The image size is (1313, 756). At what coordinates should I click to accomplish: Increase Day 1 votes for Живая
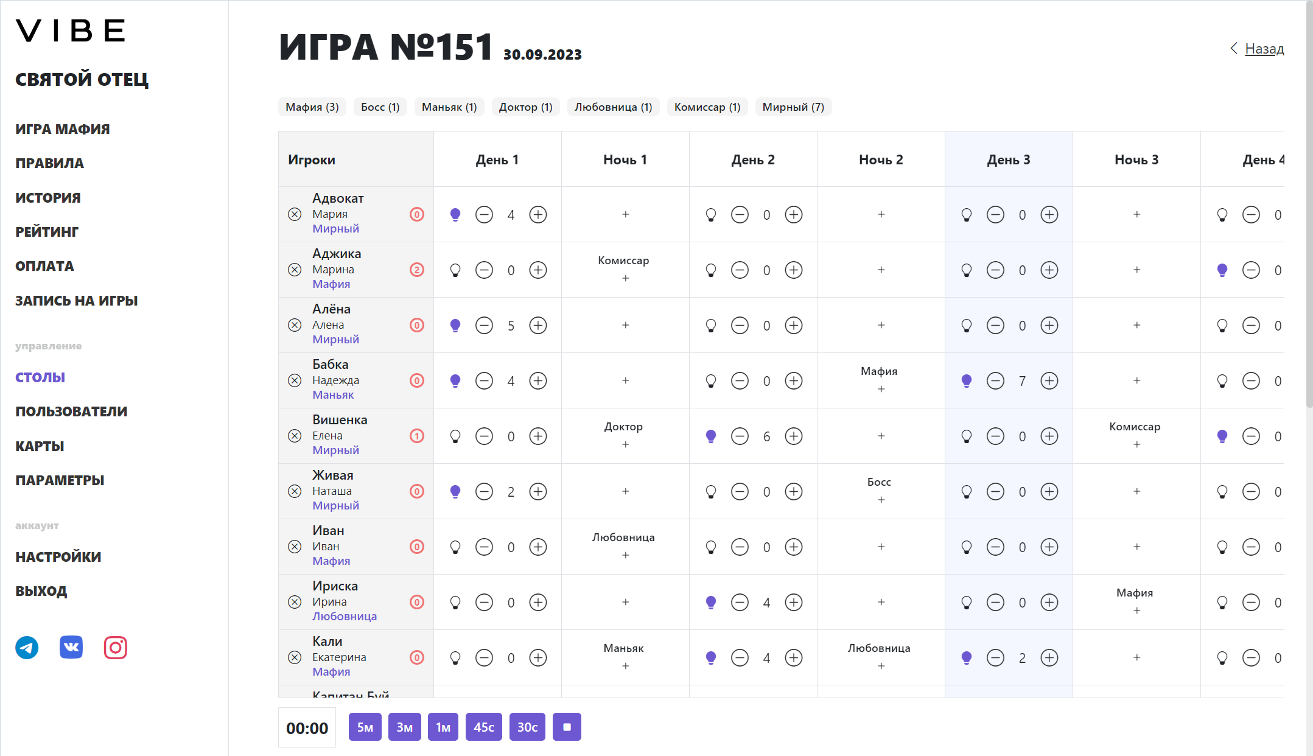tap(538, 491)
